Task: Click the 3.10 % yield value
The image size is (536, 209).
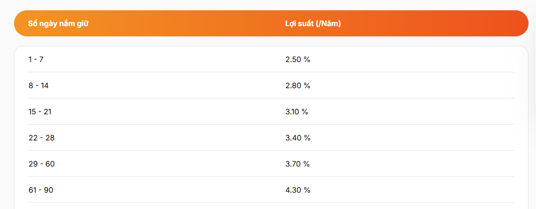Action: point(297,111)
